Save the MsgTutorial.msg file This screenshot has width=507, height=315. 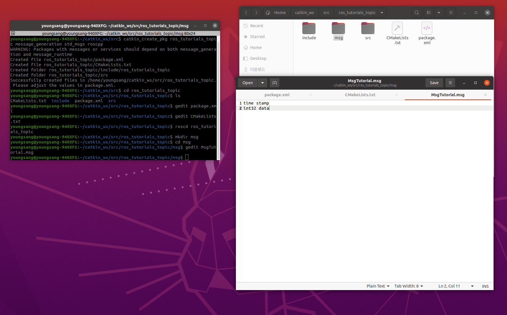point(434,83)
